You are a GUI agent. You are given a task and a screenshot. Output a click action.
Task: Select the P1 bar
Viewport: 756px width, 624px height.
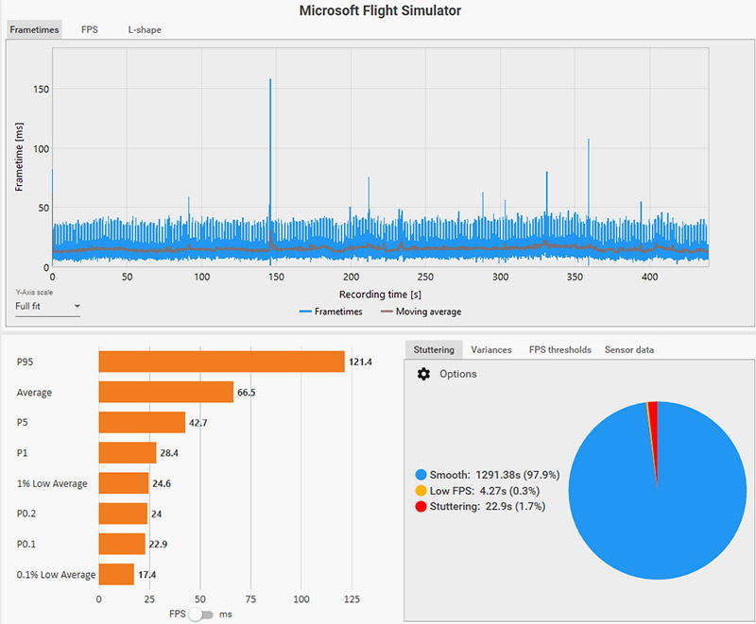click(128, 452)
